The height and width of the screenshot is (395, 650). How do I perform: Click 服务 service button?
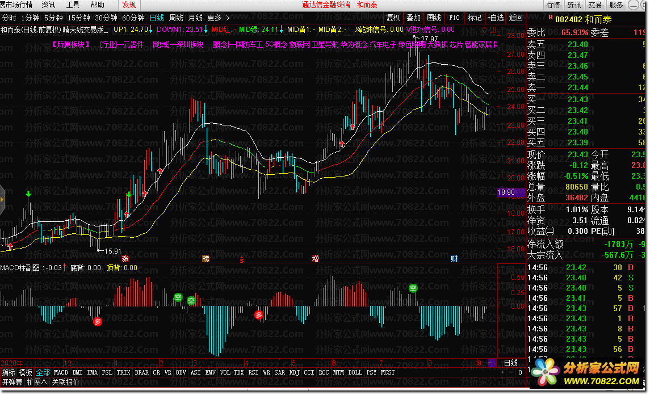pyautogui.click(x=616, y=5)
